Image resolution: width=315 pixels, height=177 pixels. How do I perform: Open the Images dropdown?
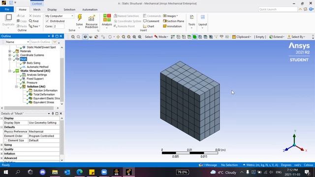click(x=170, y=16)
